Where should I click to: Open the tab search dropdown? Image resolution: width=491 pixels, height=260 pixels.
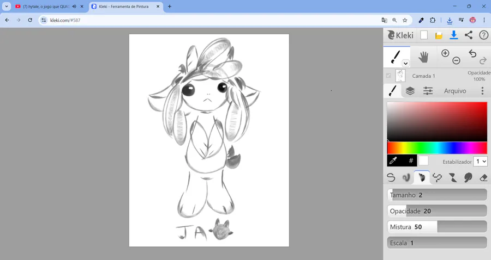point(6,6)
